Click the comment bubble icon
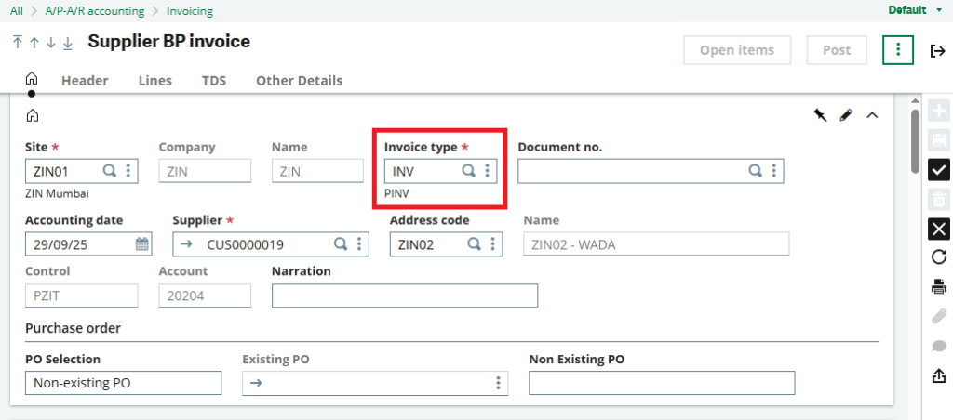This screenshot has height=420, width=953. pos(939,346)
